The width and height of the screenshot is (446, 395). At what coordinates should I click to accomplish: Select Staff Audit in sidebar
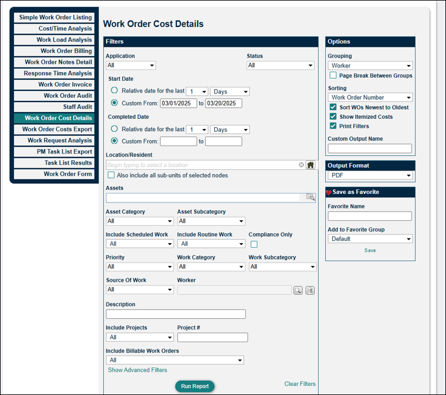pyautogui.click(x=54, y=107)
